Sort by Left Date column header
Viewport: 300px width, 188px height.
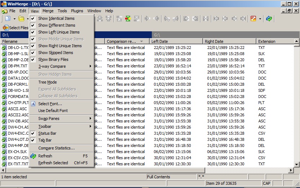click(176, 41)
